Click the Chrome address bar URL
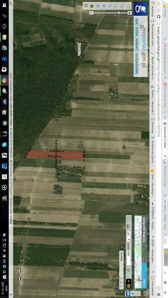Screen dimensions: 168x298 159,82
